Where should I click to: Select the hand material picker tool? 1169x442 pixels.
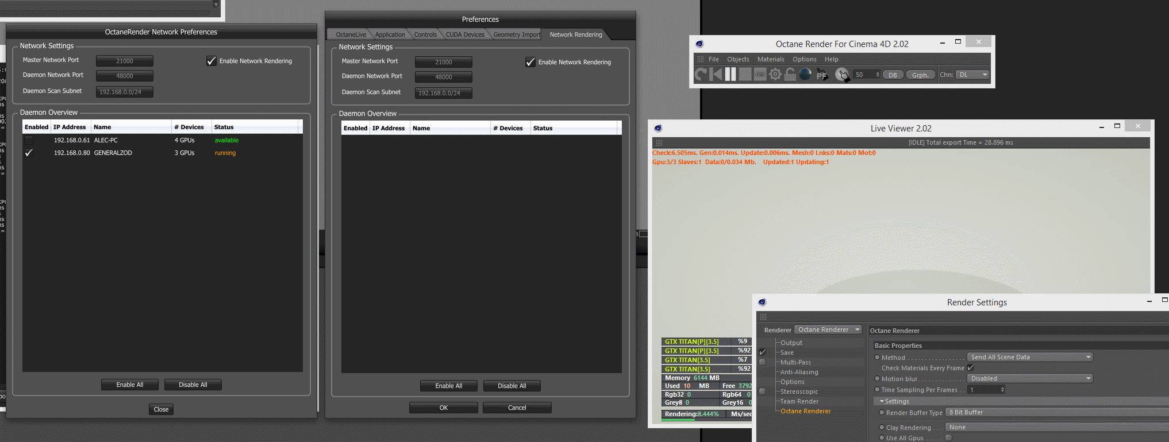coord(842,75)
